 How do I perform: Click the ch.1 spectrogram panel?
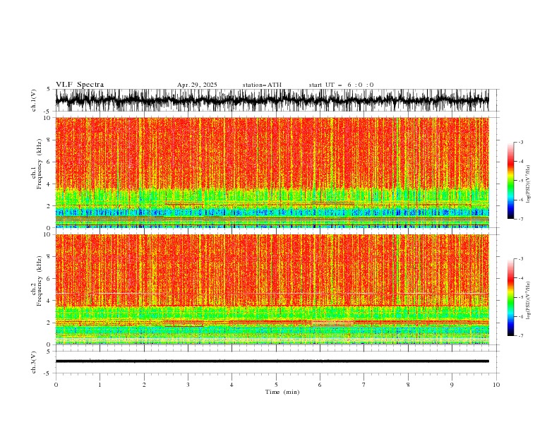pyautogui.click(x=272, y=172)
